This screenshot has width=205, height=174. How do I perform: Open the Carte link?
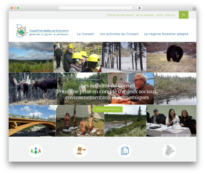click(x=159, y=15)
